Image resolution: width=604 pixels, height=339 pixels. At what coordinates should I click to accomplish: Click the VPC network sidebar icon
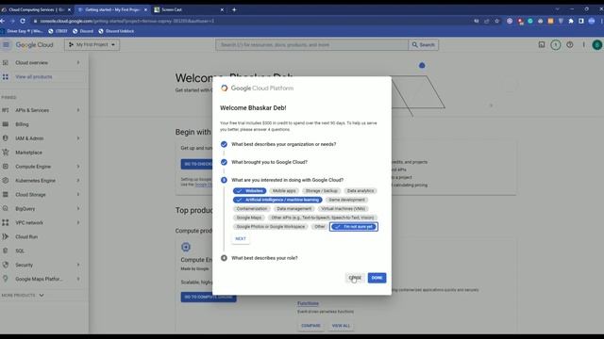6,222
